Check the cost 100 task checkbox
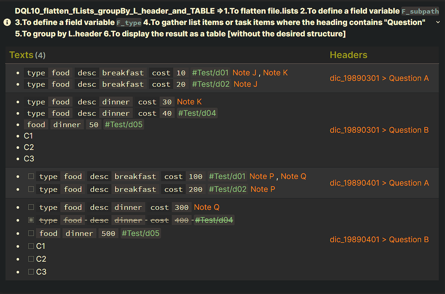Screen dimensions: 445x294 pyautogui.click(x=31, y=176)
